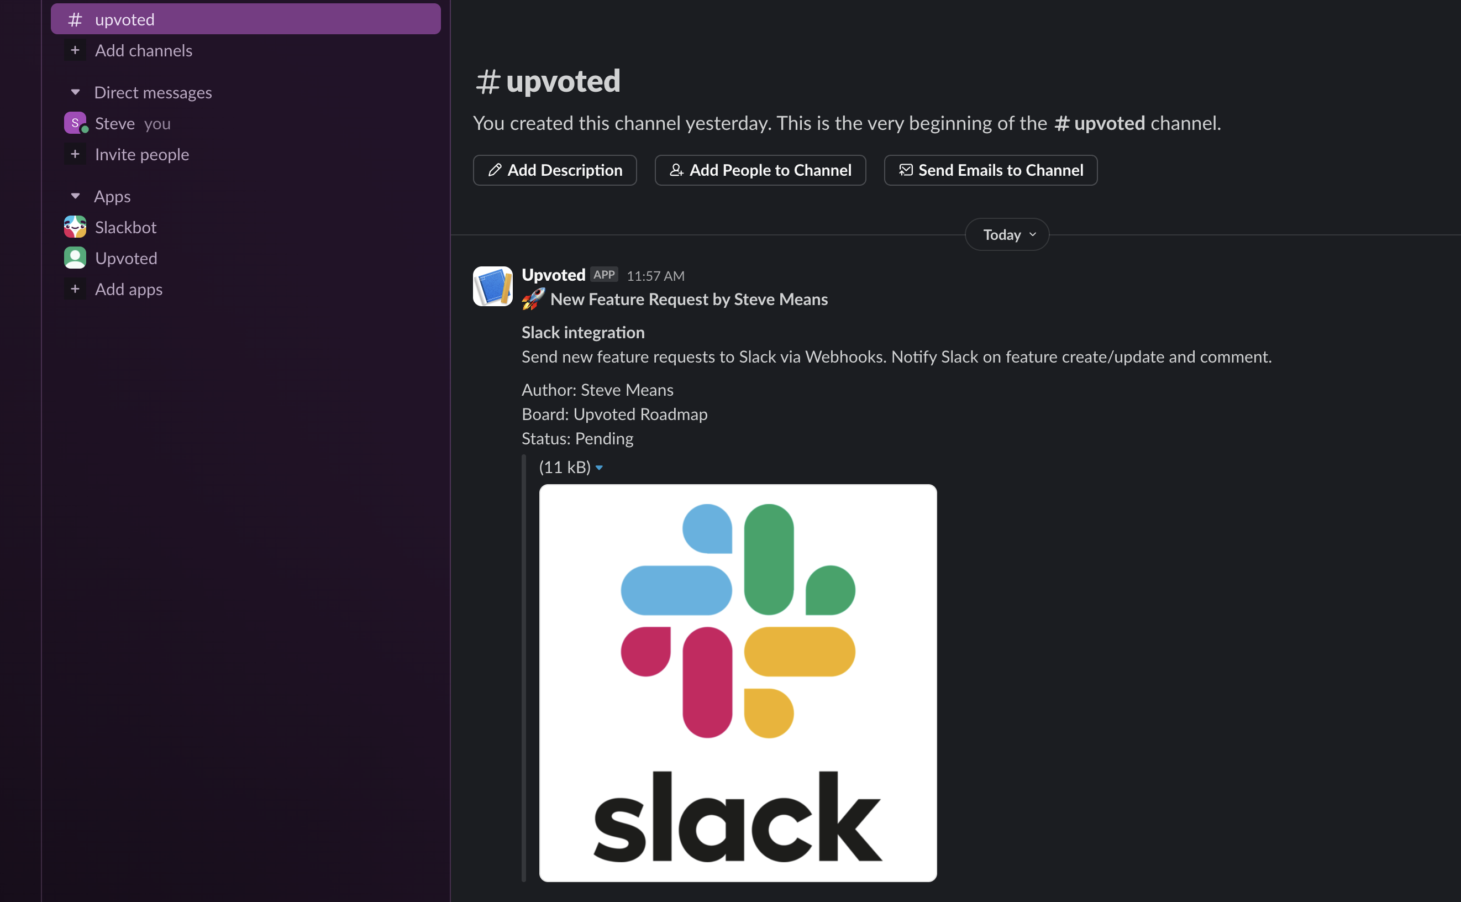Screen dimensions: 1461x902
Task: Click the Slackbot avatar icon
Action: point(75,227)
